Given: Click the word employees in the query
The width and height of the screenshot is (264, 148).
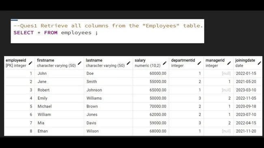Looking at the screenshot, I should (x=76, y=33).
